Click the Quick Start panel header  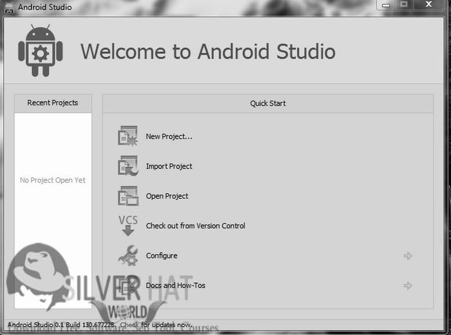(268, 104)
